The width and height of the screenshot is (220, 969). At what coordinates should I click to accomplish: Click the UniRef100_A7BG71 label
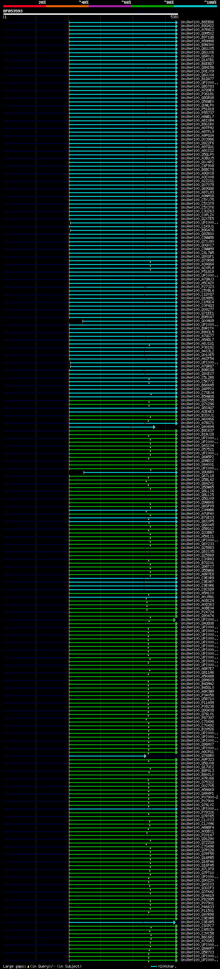tap(197, 423)
